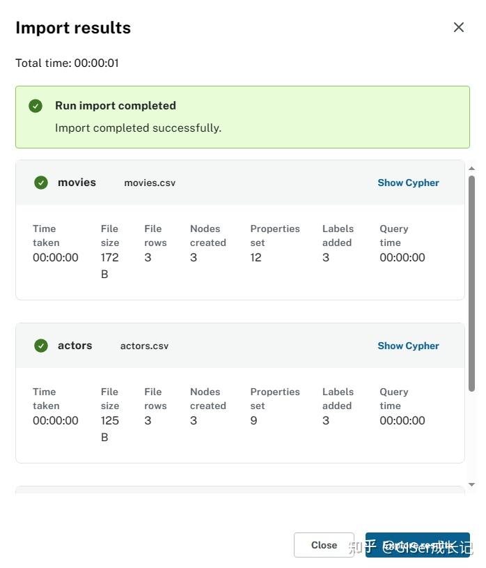This screenshot has width=486, height=568.
Task: Click the movies card heading
Action: [77, 183]
